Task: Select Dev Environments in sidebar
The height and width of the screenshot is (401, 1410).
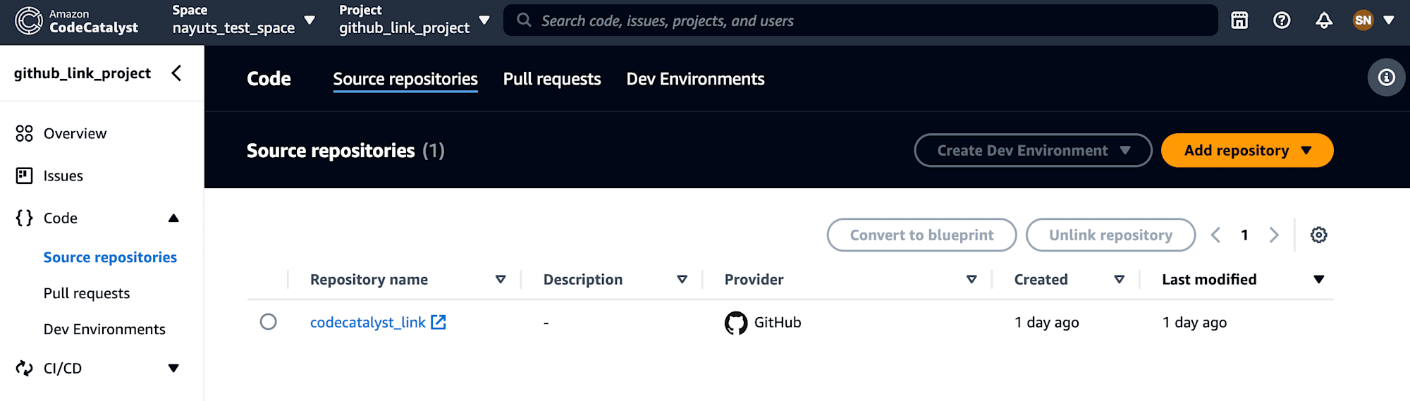Action: 104,329
